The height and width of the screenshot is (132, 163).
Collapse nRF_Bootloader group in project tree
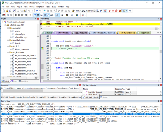point(8,53)
